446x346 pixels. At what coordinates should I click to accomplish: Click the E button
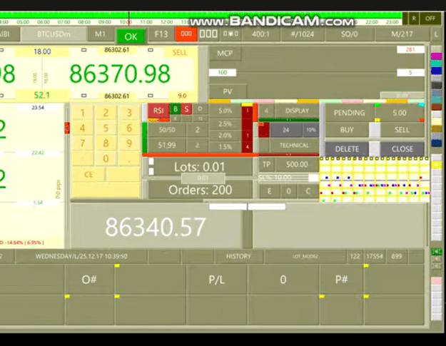coord(269,191)
